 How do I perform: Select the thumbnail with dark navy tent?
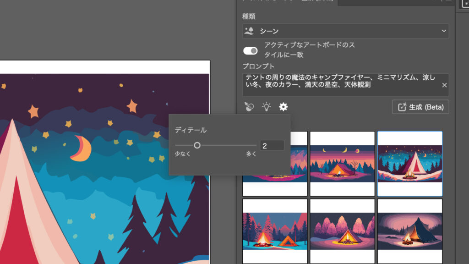(410, 231)
